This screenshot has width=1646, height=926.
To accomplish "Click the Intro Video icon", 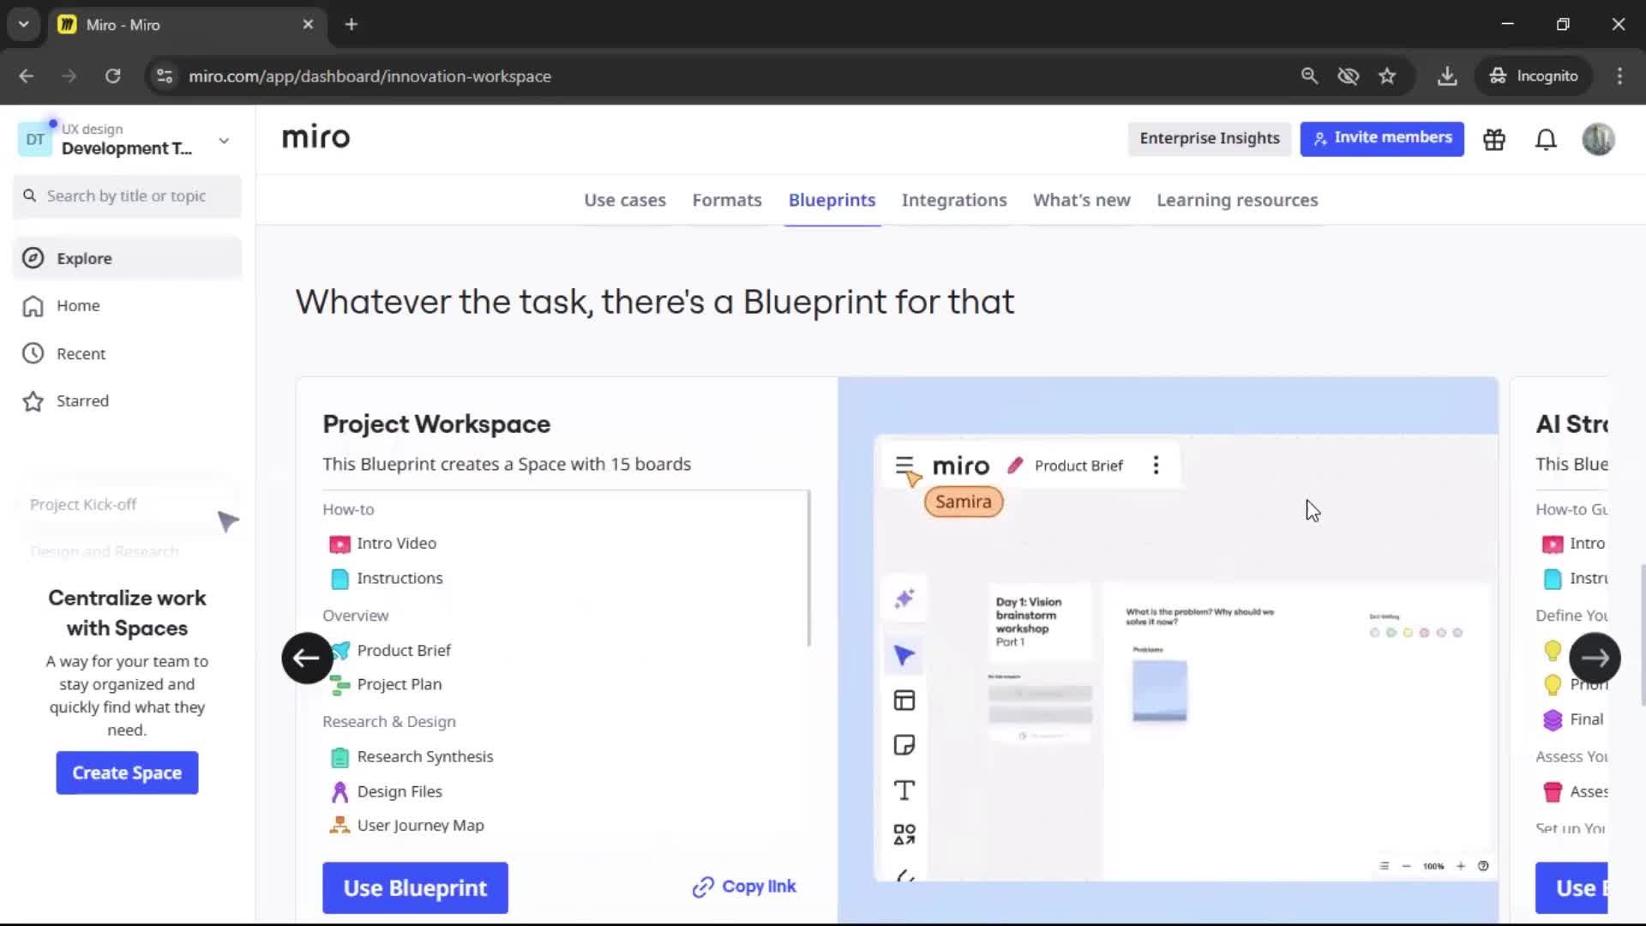I will click(x=339, y=544).
